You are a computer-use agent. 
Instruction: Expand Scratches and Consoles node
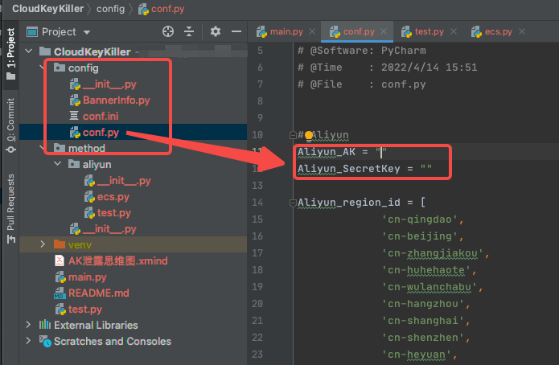coord(28,341)
